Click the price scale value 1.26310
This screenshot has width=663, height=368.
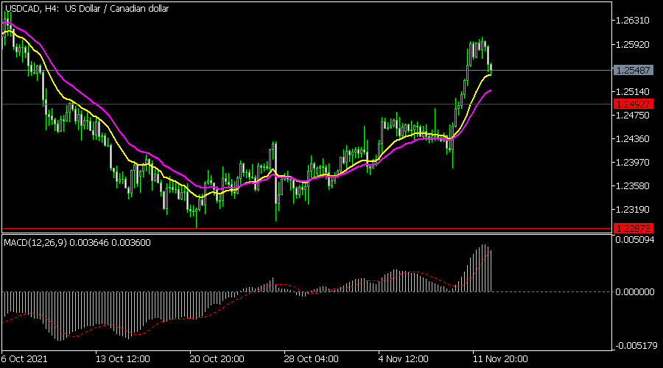[633, 21]
